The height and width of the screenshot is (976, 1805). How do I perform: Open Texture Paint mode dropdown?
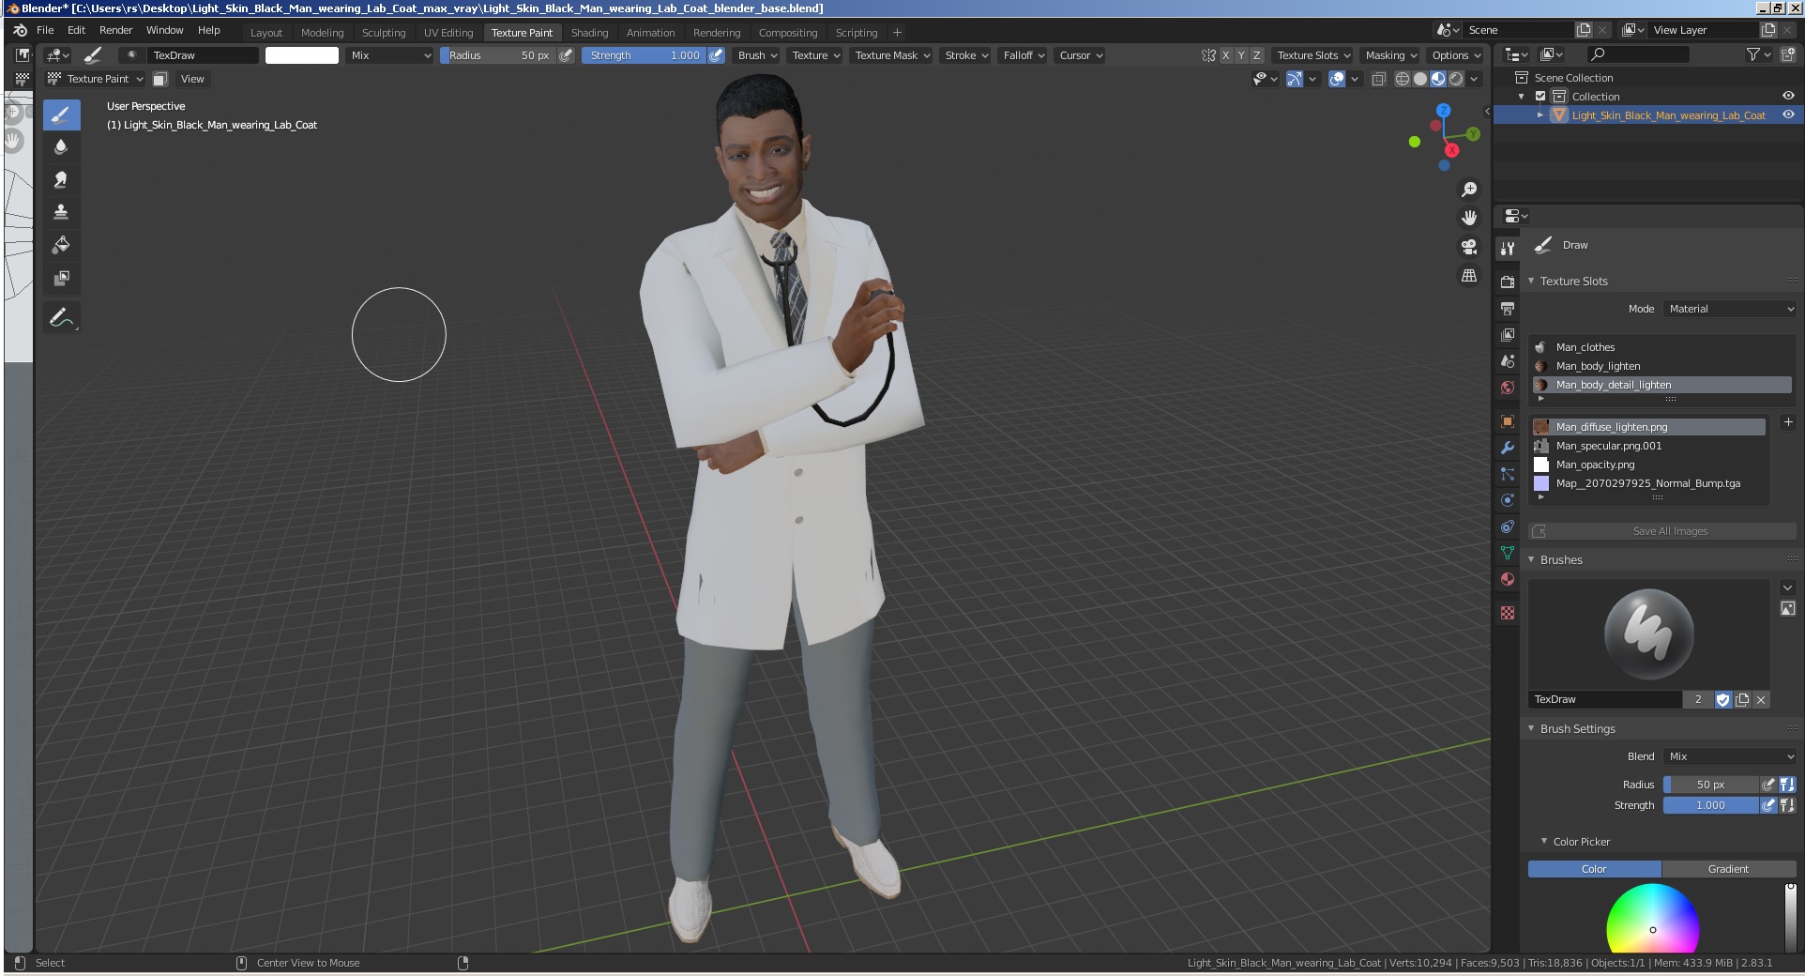(x=96, y=79)
